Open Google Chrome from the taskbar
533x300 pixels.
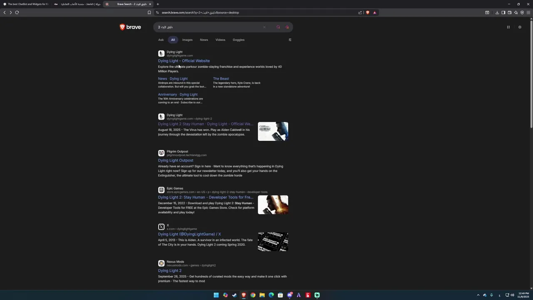point(253,295)
